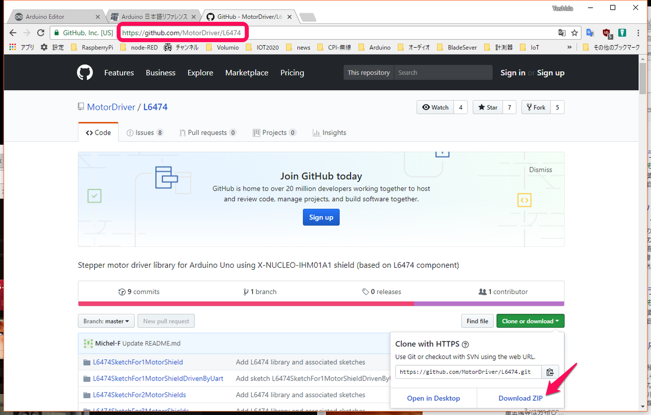This screenshot has width=651, height=415.
Task: Open the BladeSever bookmark folder
Action: point(457,47)
